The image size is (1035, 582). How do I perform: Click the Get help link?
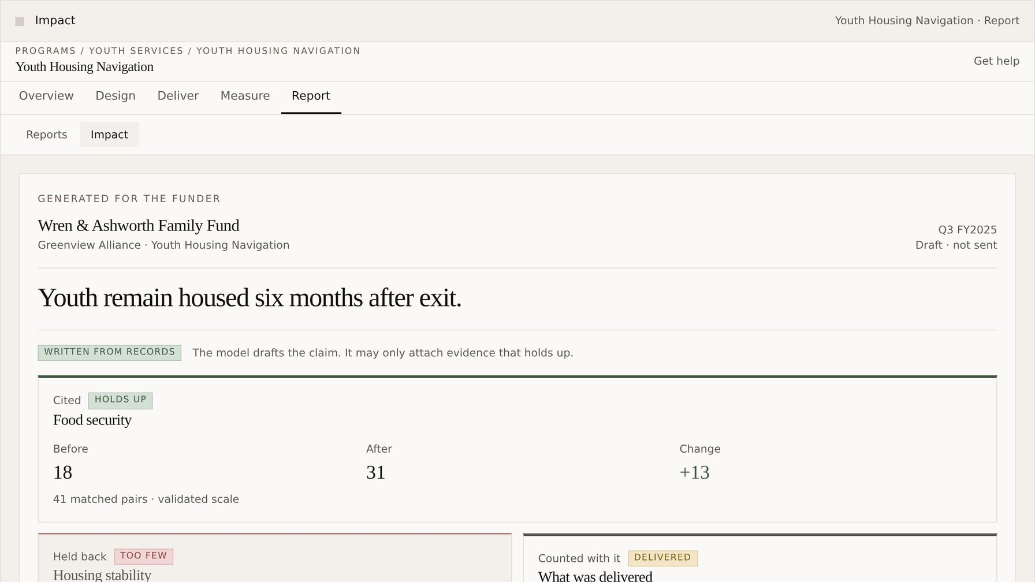pos(996,61)
